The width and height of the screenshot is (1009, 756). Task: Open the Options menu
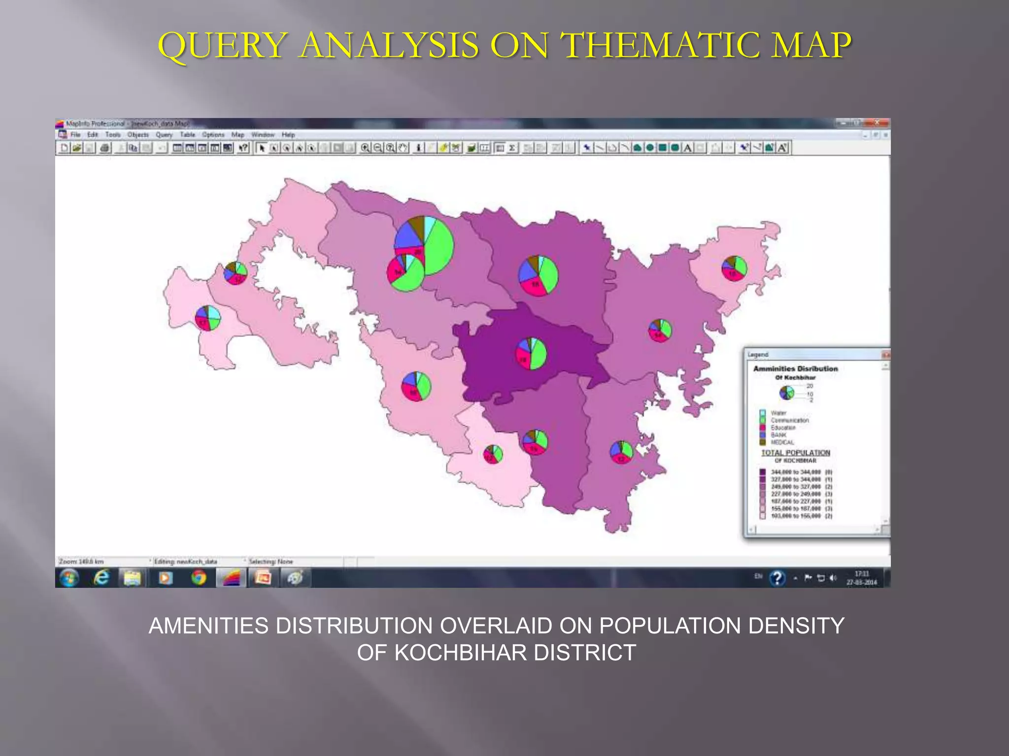213,134
